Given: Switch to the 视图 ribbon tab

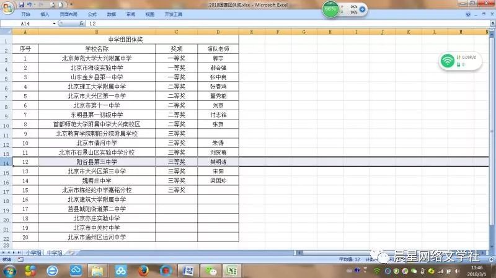Looking at the screenshot, I should tap(150, 14).
